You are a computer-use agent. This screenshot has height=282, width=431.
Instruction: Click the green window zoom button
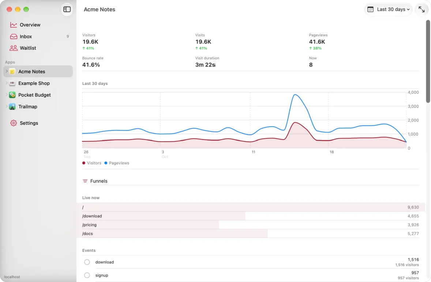click(x=26, y=10)
